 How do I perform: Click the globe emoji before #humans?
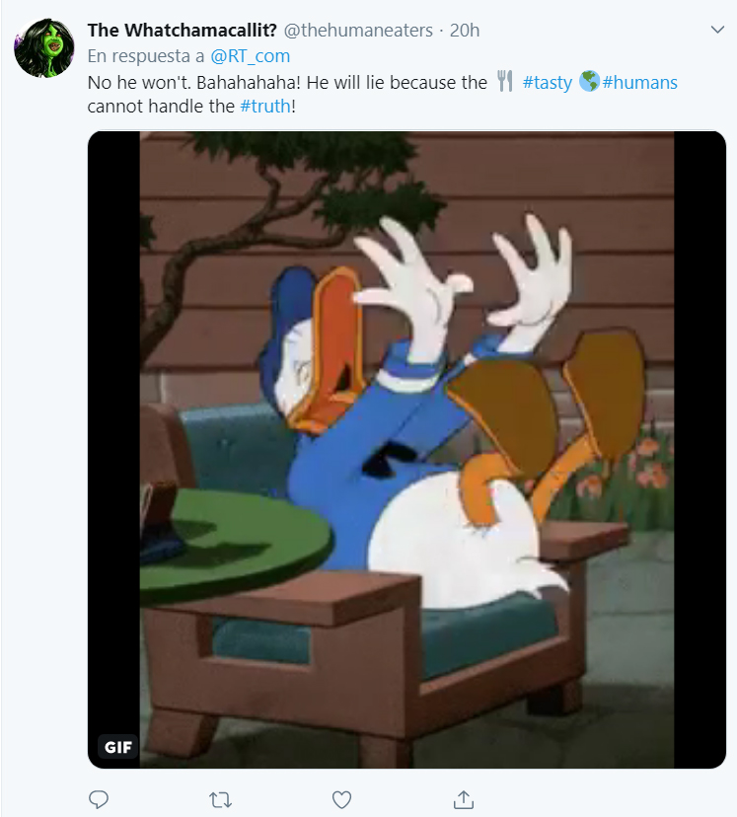[590, 81]
